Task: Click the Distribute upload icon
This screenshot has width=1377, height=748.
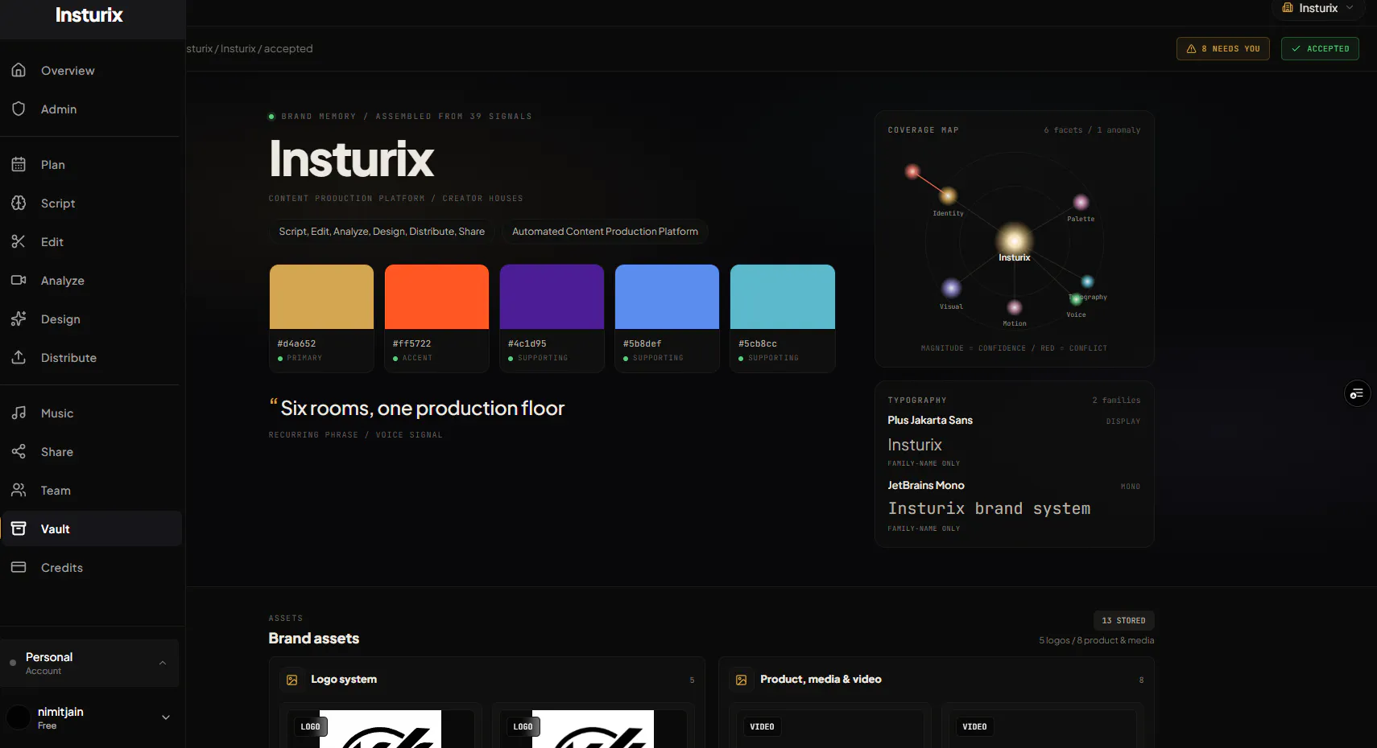Action: [x=19, y=357]
